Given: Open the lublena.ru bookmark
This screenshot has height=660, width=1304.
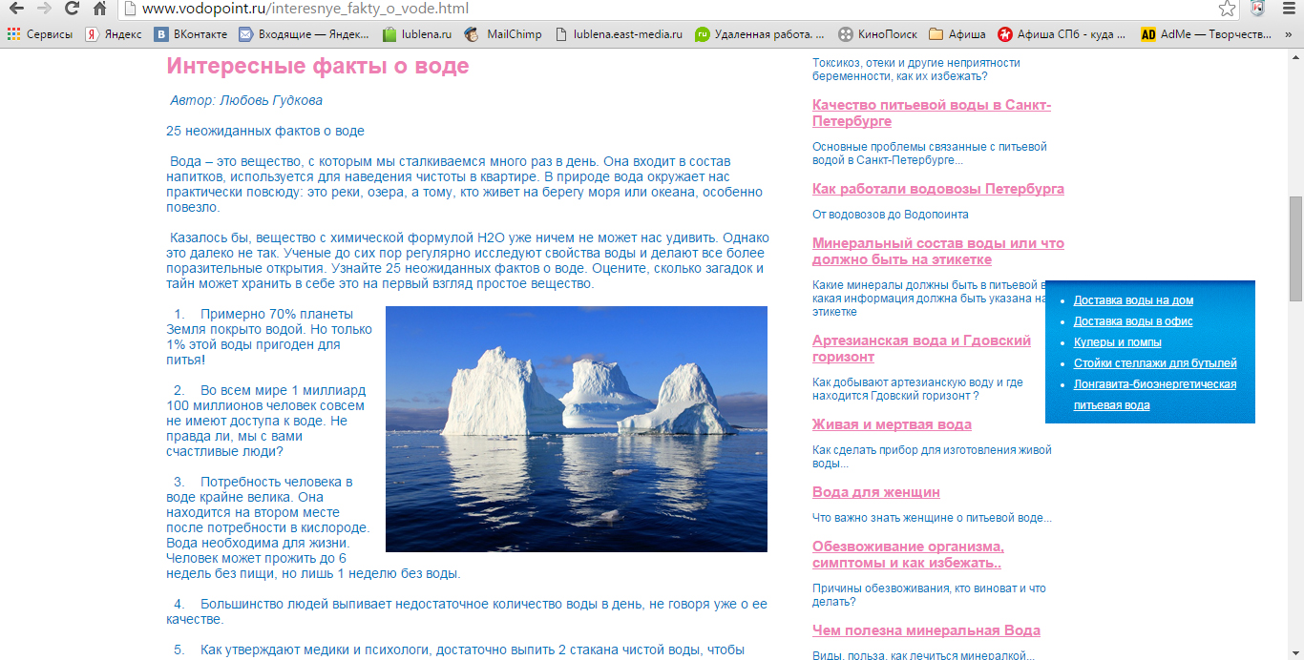Looking at the screenshot, I should click(x=417, y=34).
